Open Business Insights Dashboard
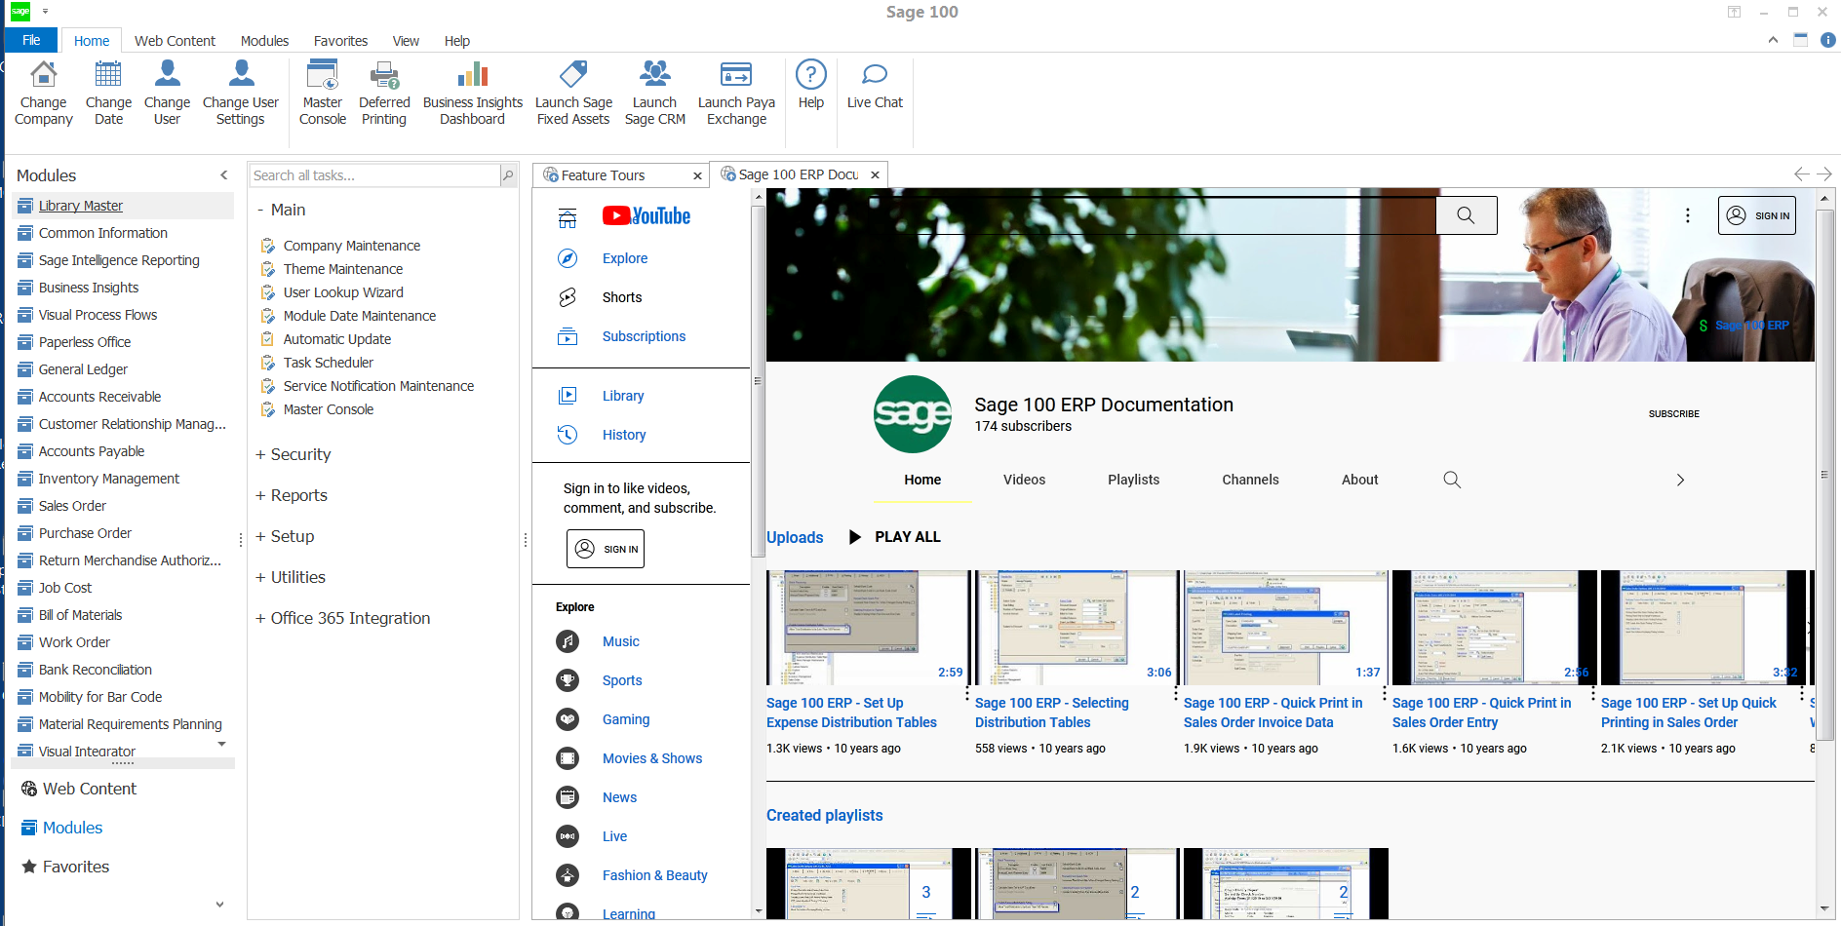The height and width of the screenshot is (926, 1841). tap(473, 94)
